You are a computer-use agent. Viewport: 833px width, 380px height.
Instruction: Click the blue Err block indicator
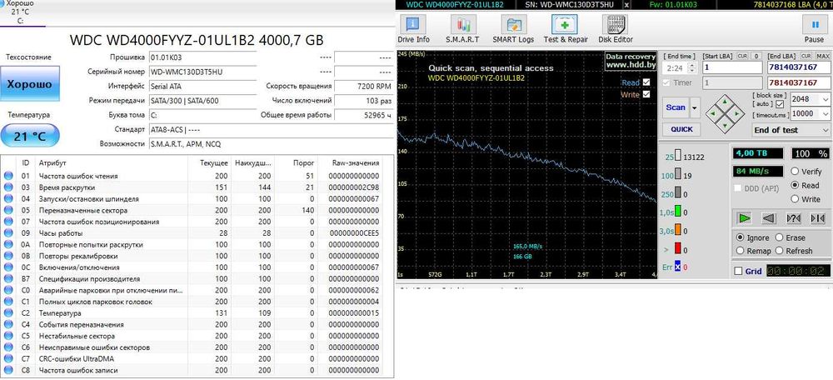coord(678,267)
